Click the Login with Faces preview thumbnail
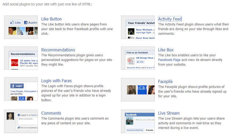 tap(21, 89)
